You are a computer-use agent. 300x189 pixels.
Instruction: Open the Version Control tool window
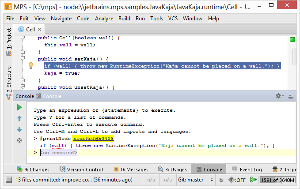81,170
